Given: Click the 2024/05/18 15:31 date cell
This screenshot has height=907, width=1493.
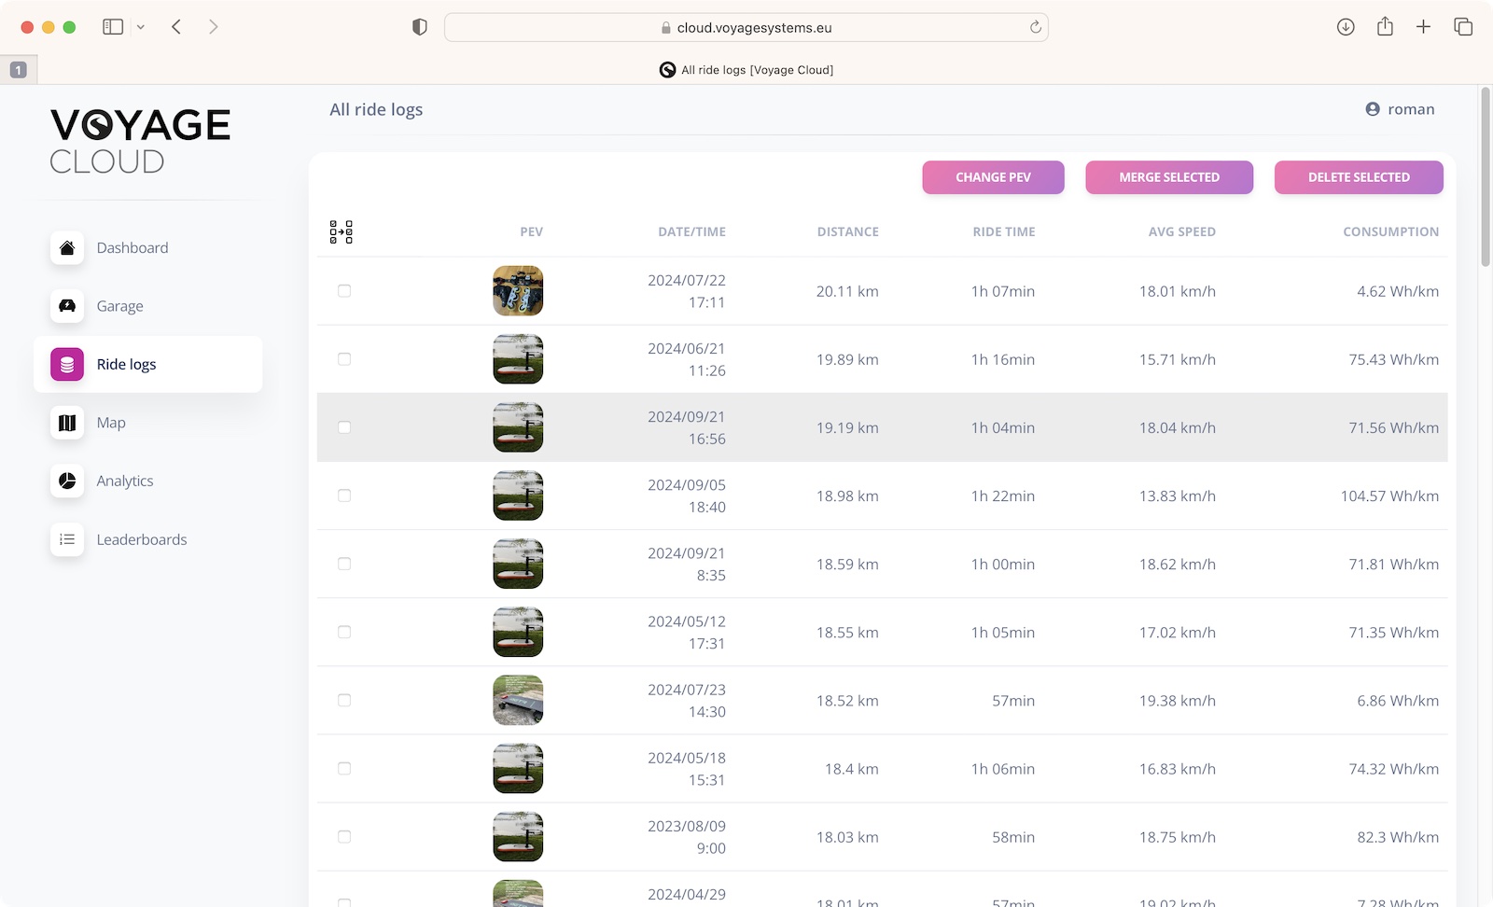Looking at the screenshot, I should pyautogui.click(x=687, y=769).
